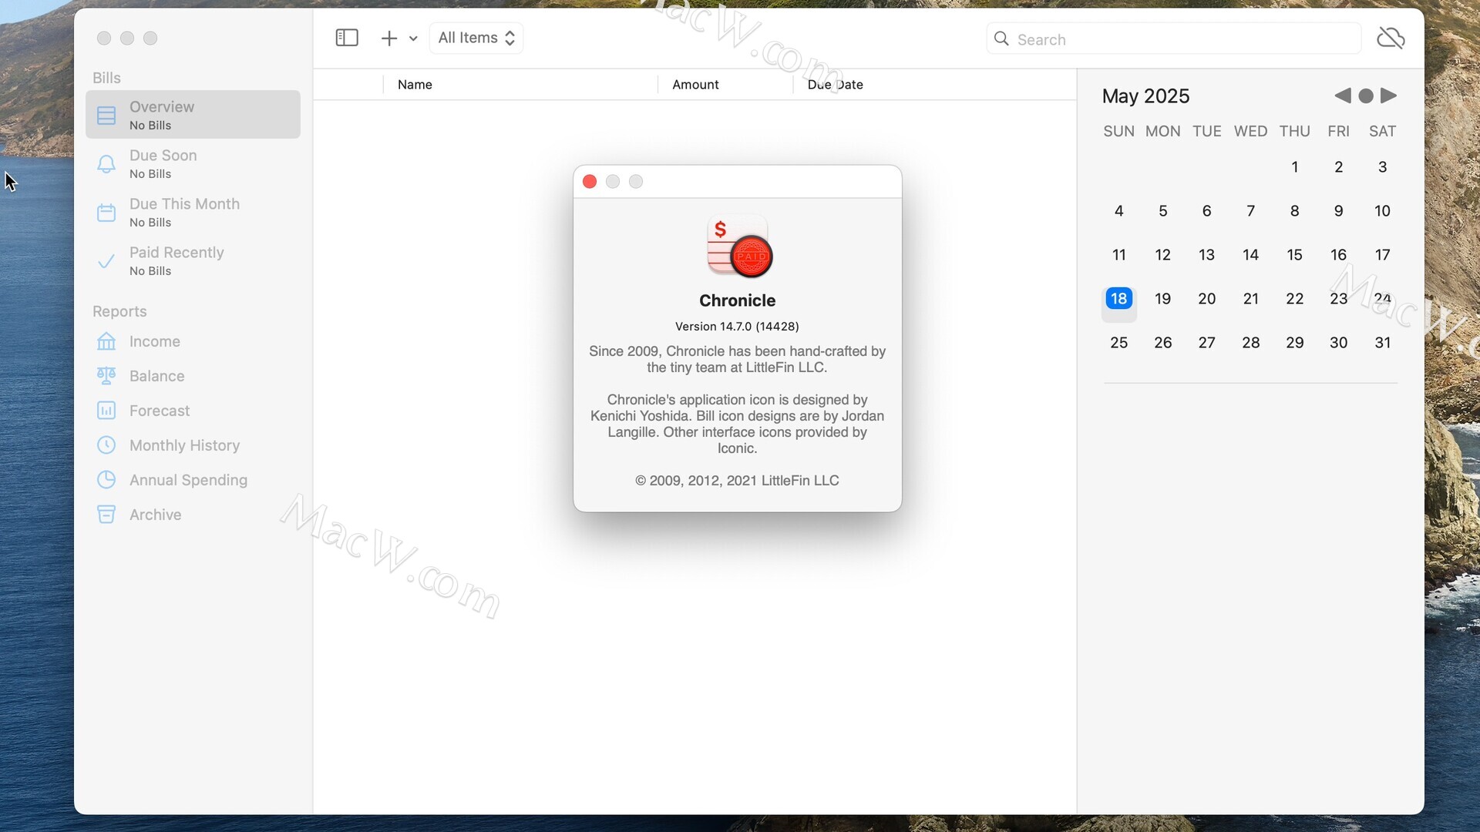
Task: Open the Archive sidebar item
Action: pos(193,515)
